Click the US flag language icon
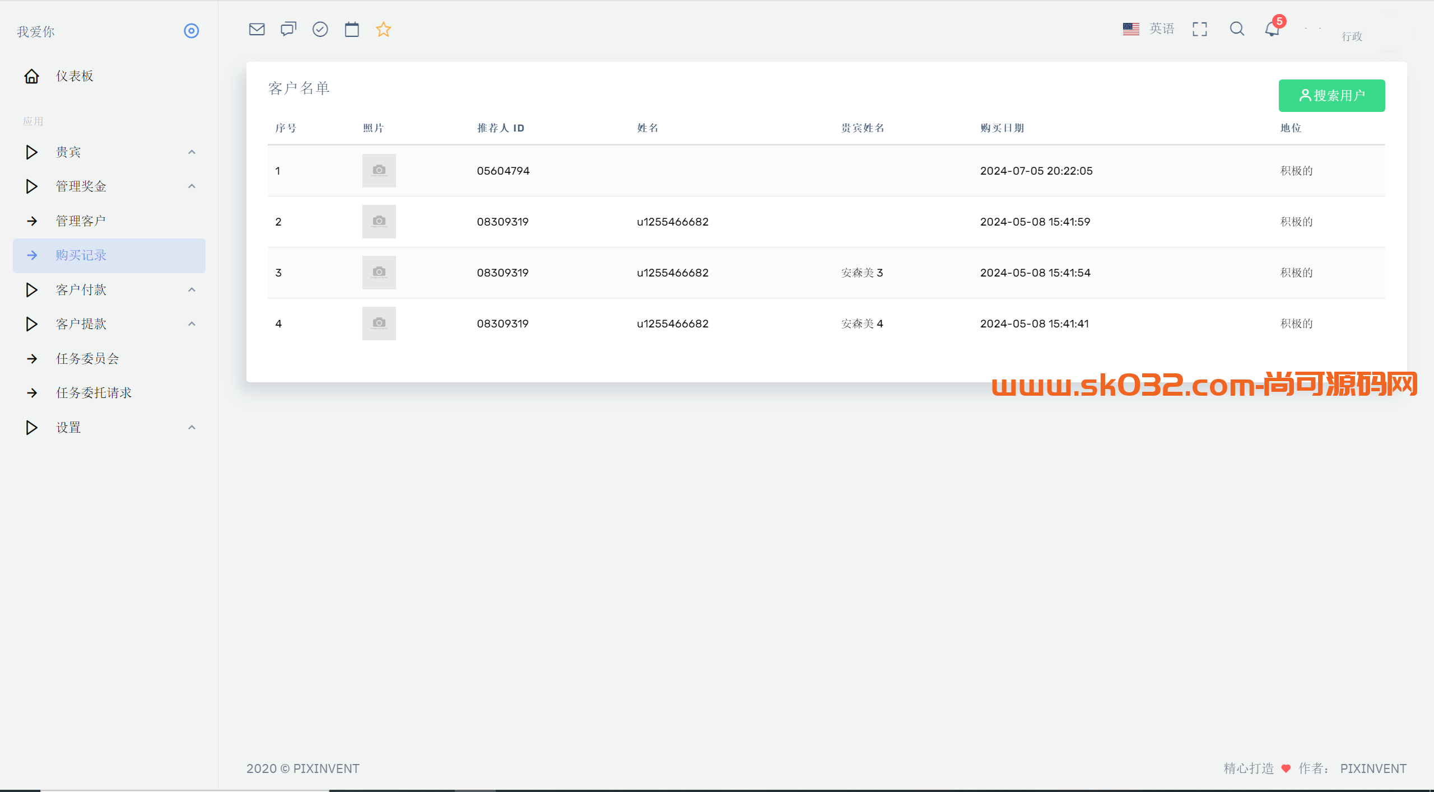 pyautogui.click(x=1131, y=29)
